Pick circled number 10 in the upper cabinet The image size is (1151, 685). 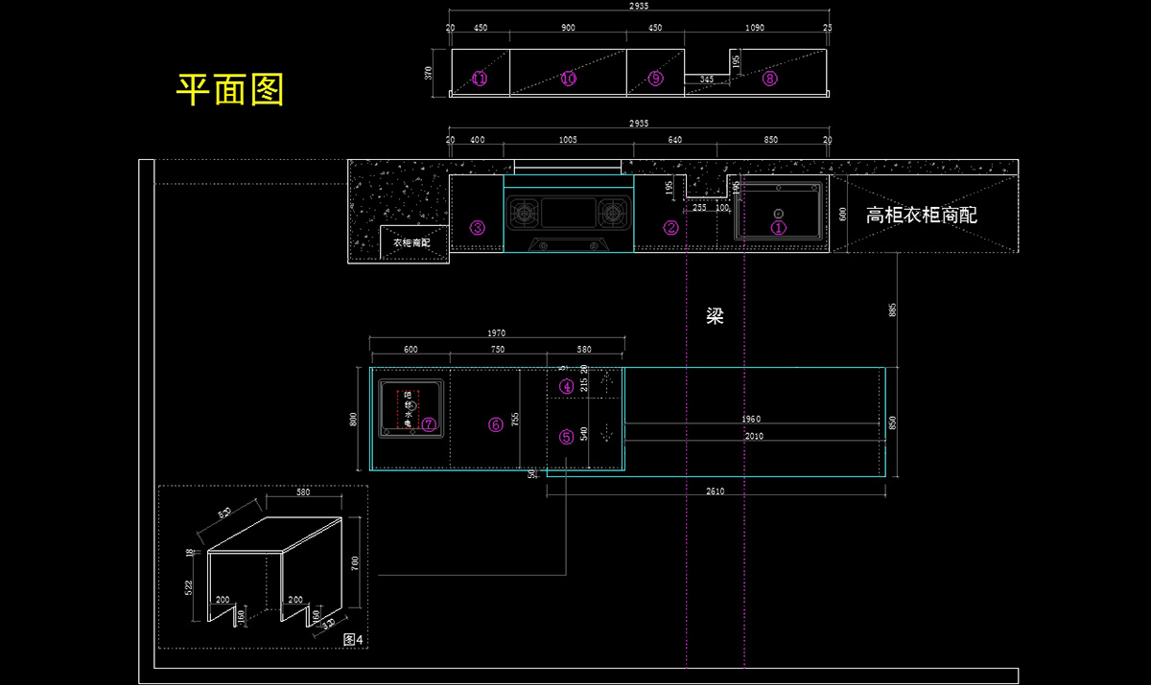point(568,79)
